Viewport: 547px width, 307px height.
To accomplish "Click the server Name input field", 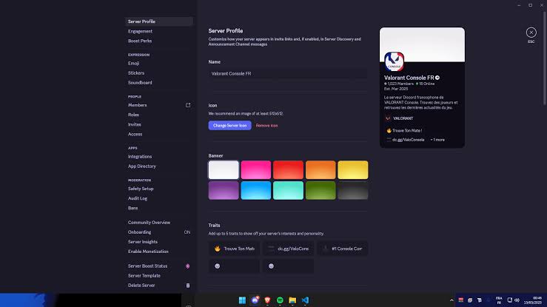I will coord(288,73).
